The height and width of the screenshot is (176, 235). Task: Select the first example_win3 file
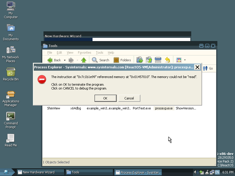point(98,108)
